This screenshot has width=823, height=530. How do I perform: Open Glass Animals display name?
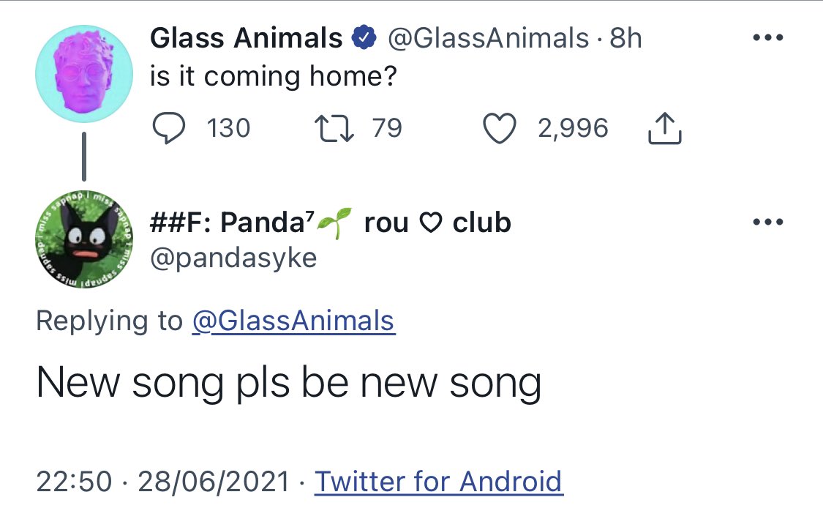pos(246,38)
